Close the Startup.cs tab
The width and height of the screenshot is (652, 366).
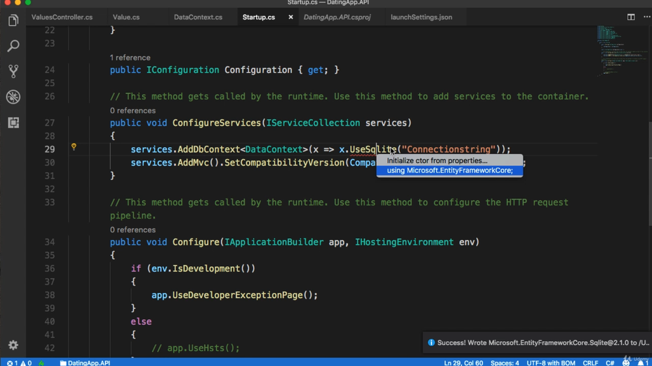click(x=291, y=17)
